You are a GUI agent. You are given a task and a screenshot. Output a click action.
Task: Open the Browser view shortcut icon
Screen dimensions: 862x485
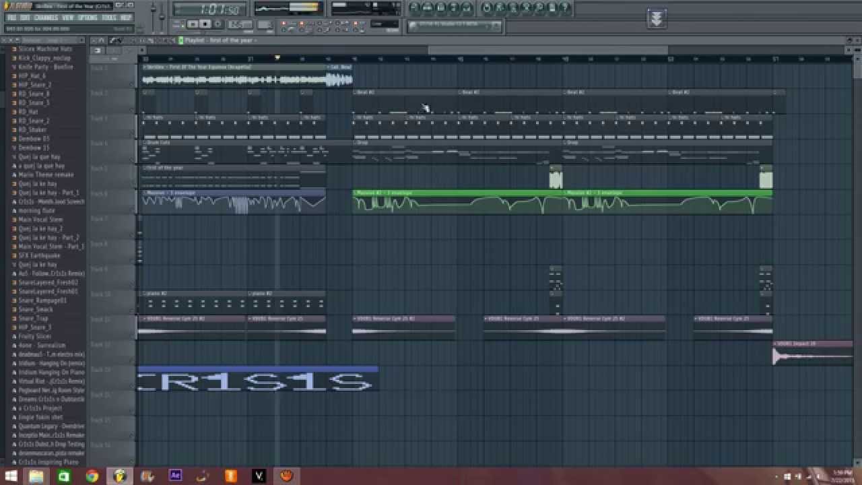pos(455,8)
